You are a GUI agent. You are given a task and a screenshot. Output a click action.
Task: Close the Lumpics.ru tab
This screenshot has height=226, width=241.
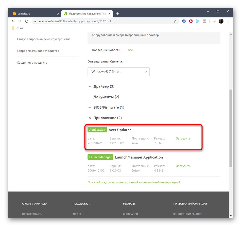[58, 14]
